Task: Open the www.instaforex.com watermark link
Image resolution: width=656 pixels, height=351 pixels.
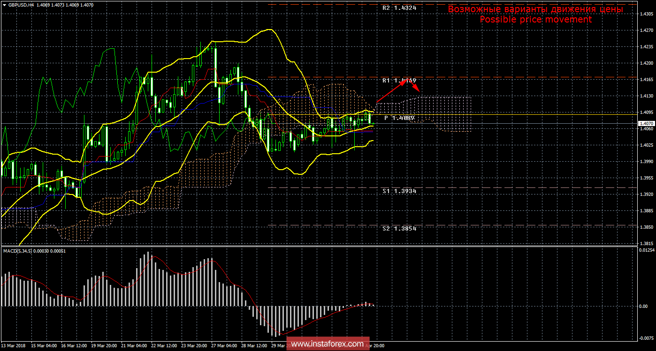Action: tap(328, 344)
